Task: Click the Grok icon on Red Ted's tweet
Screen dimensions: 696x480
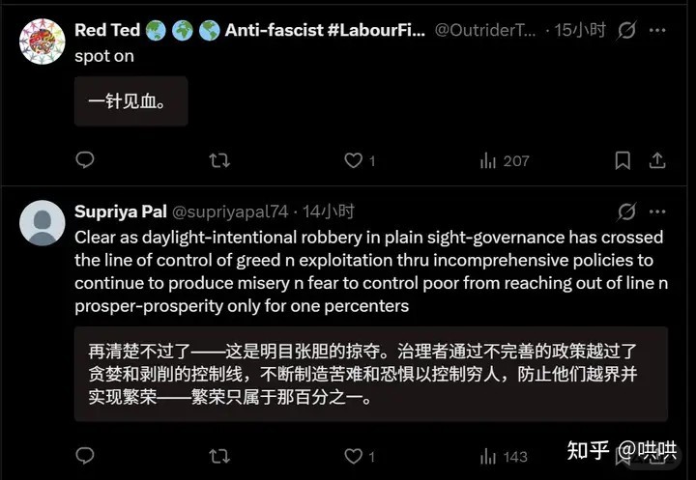Action: (626, 31)
